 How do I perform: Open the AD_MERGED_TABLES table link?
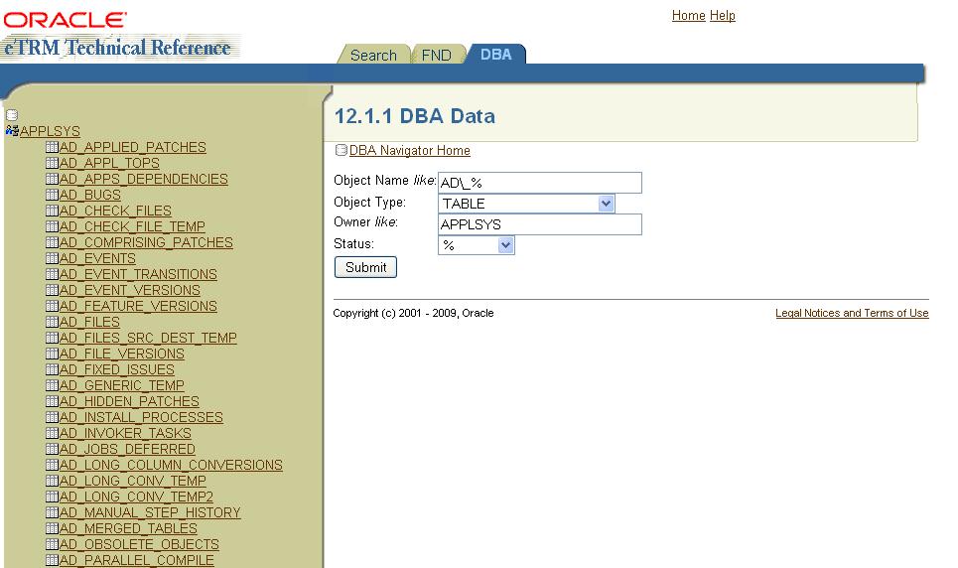(128, 529)
